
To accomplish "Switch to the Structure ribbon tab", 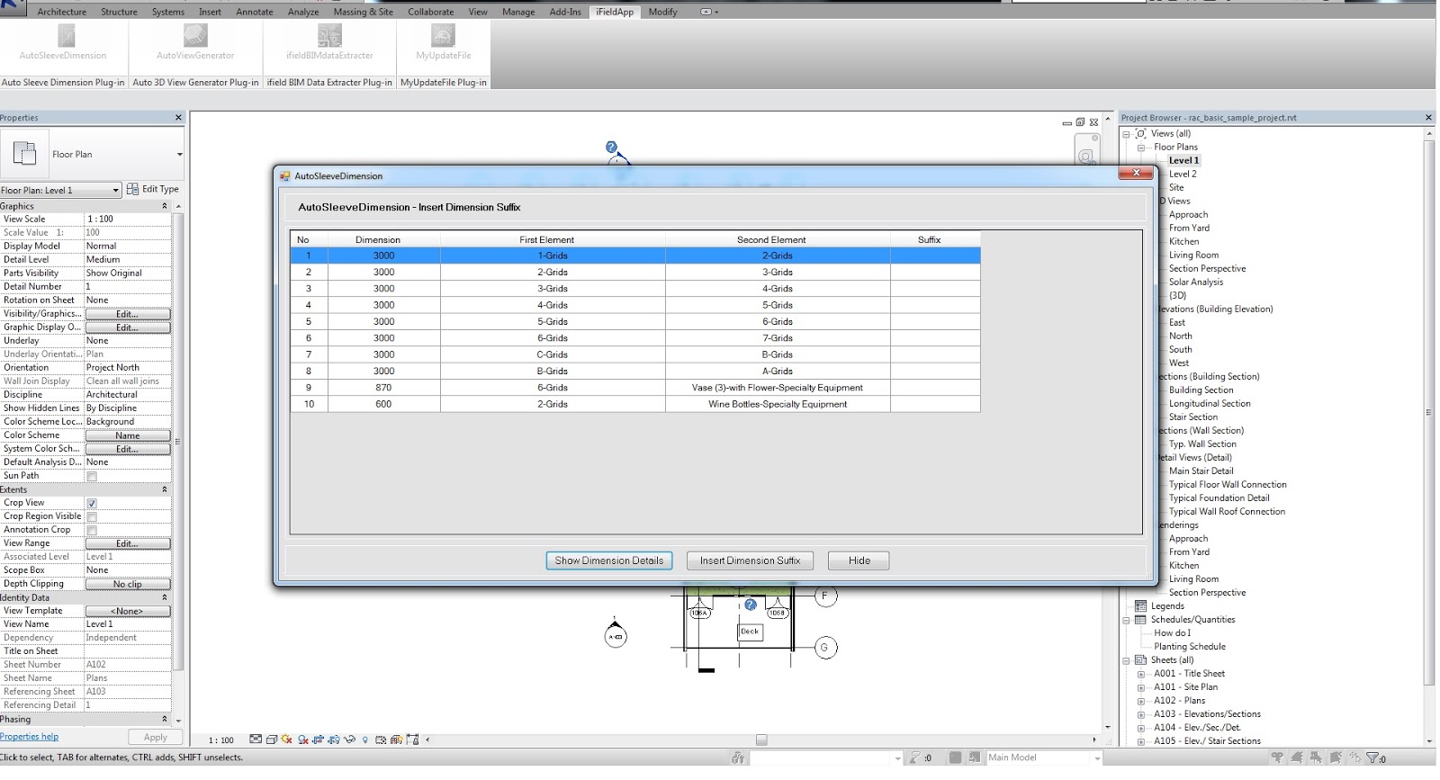I will [x=120, y=12].
